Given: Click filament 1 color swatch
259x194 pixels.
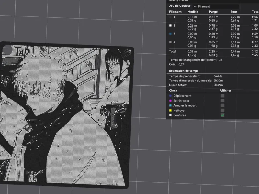Looking at the screenshot, I should point(171,17).
